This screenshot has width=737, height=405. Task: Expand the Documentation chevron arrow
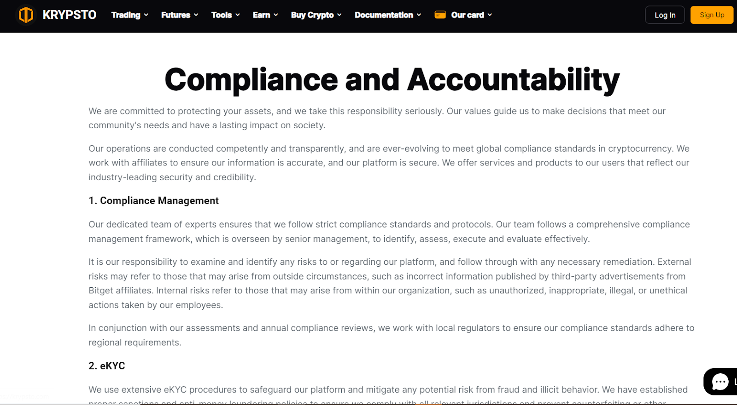pyautogui.click(x=419, y=15)
